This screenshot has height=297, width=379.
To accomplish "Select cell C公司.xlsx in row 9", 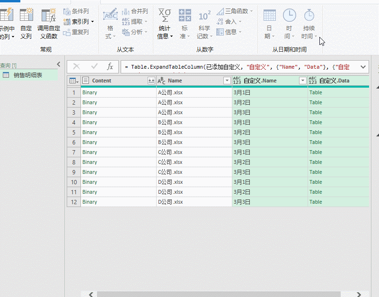I will pos(194,172).
